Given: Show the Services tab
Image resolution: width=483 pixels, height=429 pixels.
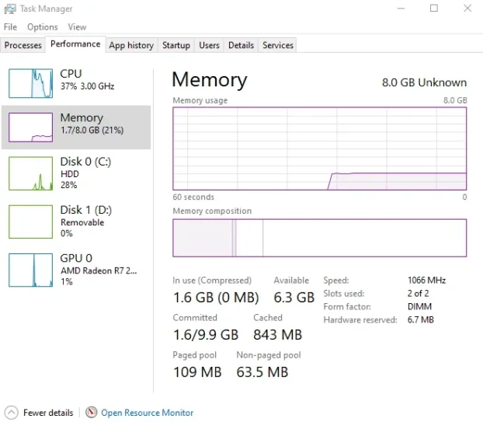Looking at the screenshot, I should (278, 45).
